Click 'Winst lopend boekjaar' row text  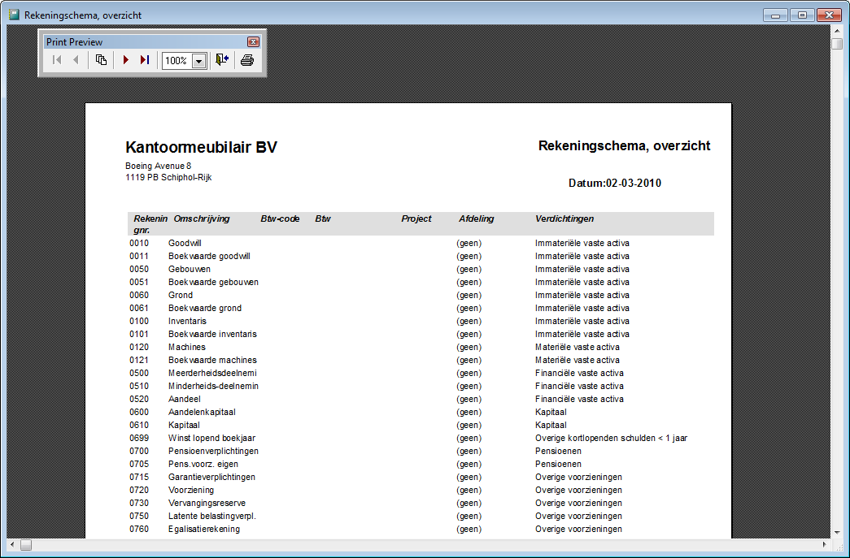pyautogui.click(x=211, y=438)
